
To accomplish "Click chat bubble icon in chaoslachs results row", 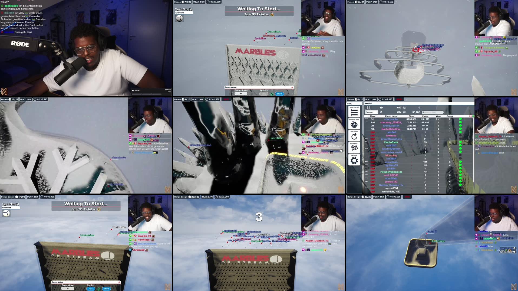I will pyautogui.click(x=460, y=119).
